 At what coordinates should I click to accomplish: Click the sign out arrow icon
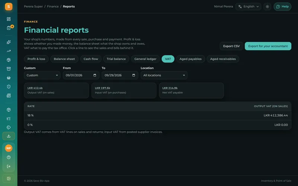[9, 166]
